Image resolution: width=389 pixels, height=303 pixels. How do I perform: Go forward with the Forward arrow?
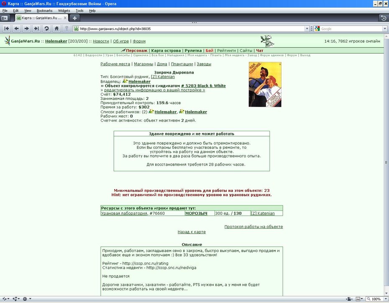coord(26,28)
